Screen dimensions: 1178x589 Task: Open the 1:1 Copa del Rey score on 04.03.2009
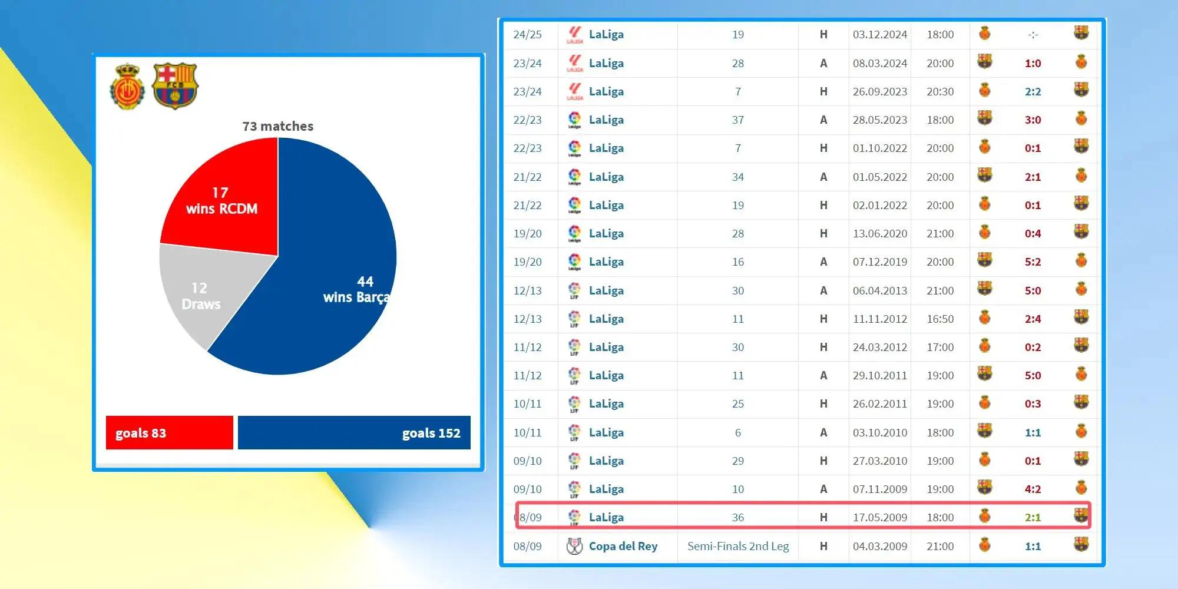[x=1033, y=546]
